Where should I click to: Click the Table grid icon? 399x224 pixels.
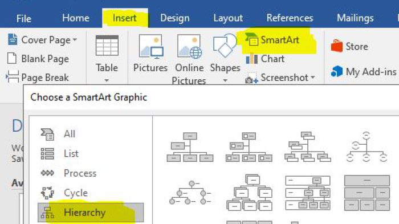107,46
